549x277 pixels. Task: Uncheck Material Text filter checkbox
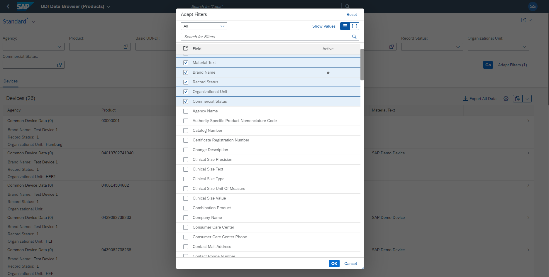[x=186, y=63]
